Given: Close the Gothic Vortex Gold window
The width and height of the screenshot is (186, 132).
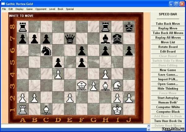Looking at the screenshot, I should (182, 4).
